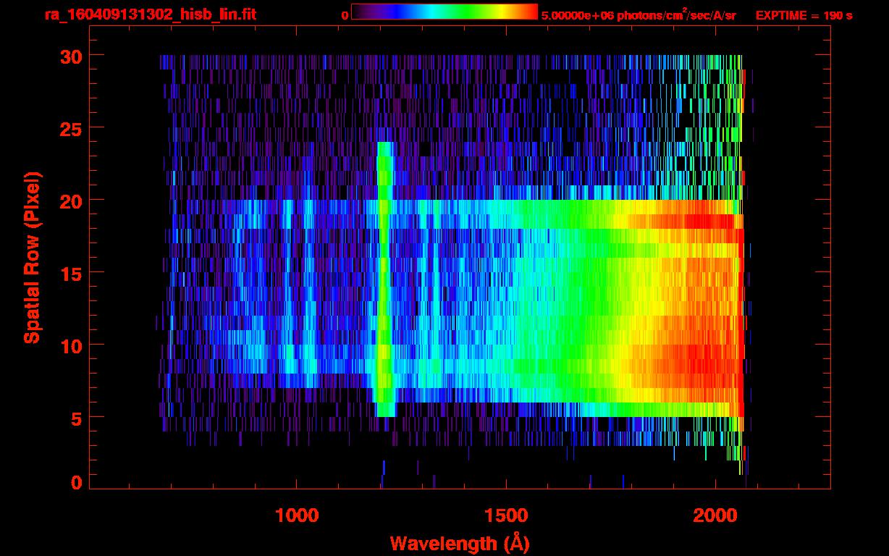Click the 2000 wavelength tick label
Image resolution: width=889 pixels, height=556 pixels.
[715, 515]
